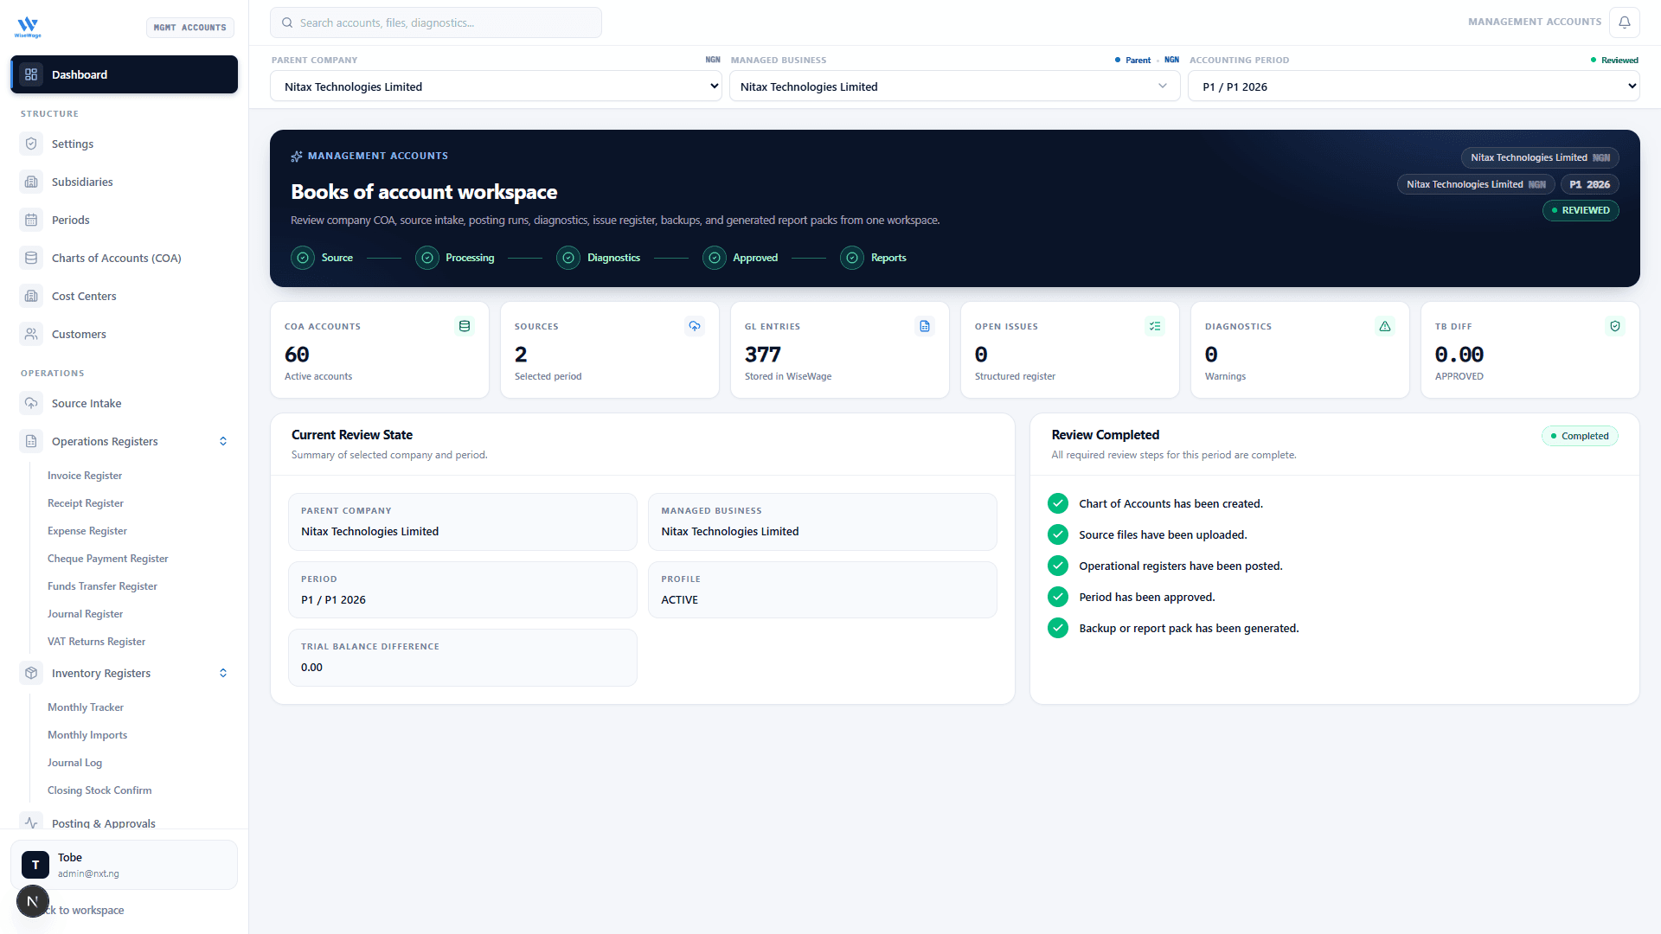The height and width of the screenshot is (934, 1661).
Task: Click the Subsidiaries building icon
Action: [x=31, y=182]
